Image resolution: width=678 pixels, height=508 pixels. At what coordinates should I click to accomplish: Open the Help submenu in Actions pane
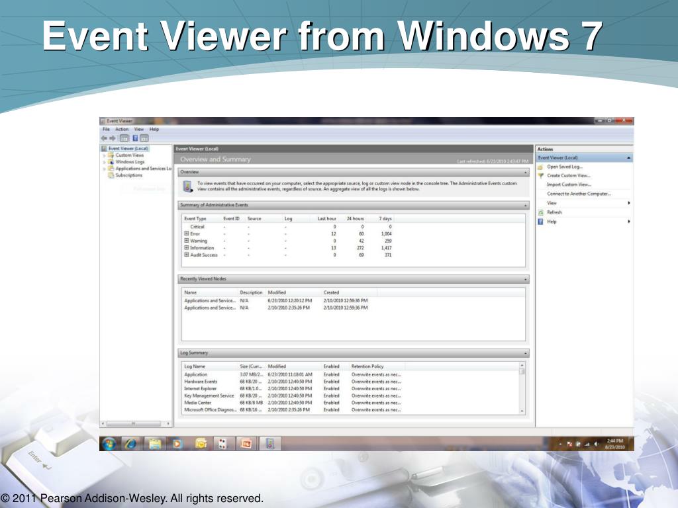click(x=584, y=222)
